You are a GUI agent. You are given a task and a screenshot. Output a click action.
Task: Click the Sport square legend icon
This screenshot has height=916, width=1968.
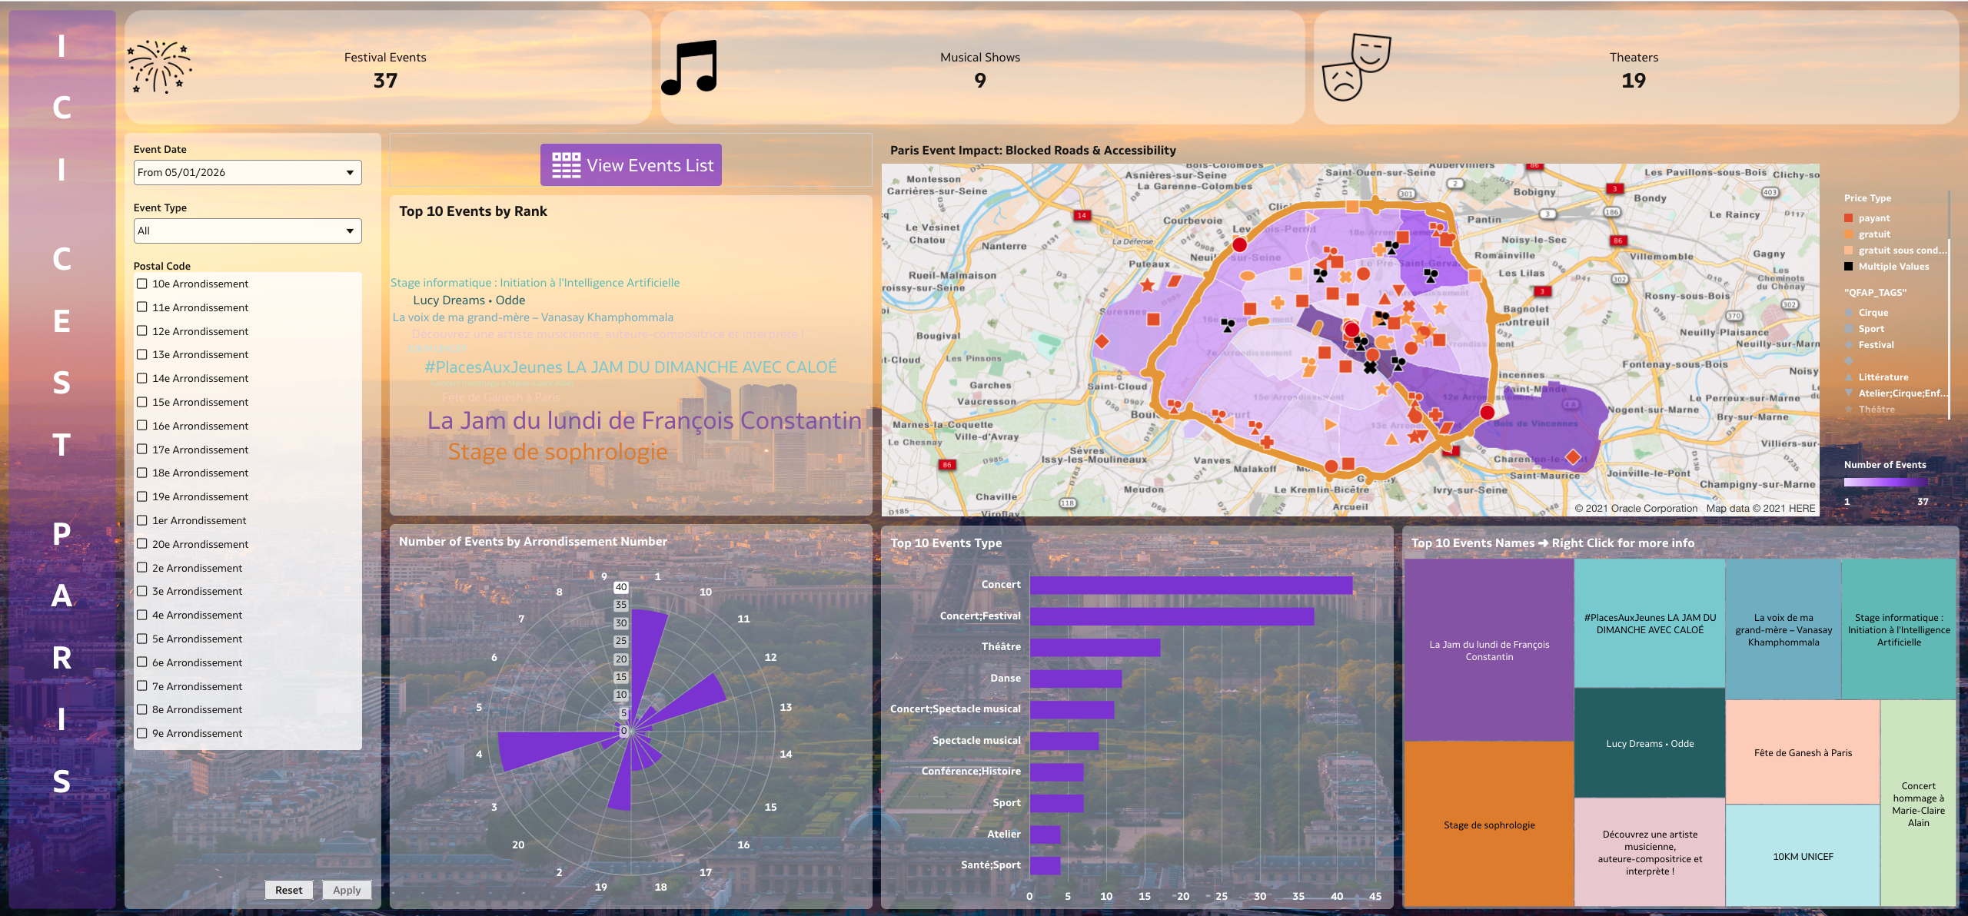coord(1849,329)
